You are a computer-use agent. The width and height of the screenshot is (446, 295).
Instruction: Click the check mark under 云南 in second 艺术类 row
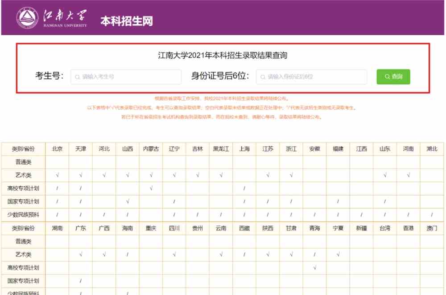click(x=221, y=254)
